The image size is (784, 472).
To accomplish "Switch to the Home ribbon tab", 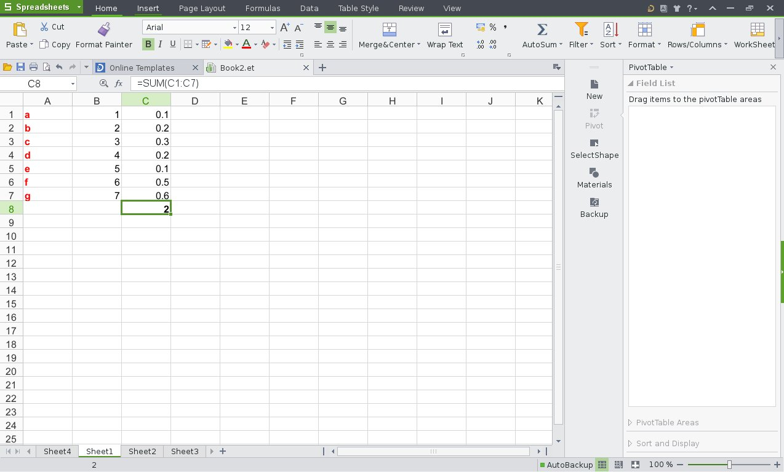I will (x=106, y=8).
